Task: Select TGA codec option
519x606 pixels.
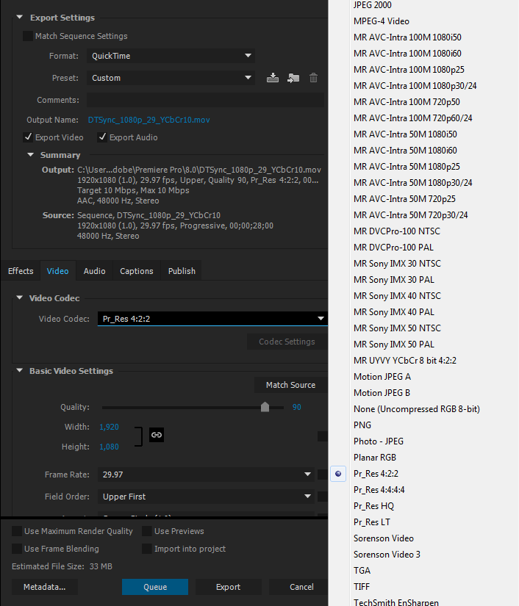Action: point(362,571)
